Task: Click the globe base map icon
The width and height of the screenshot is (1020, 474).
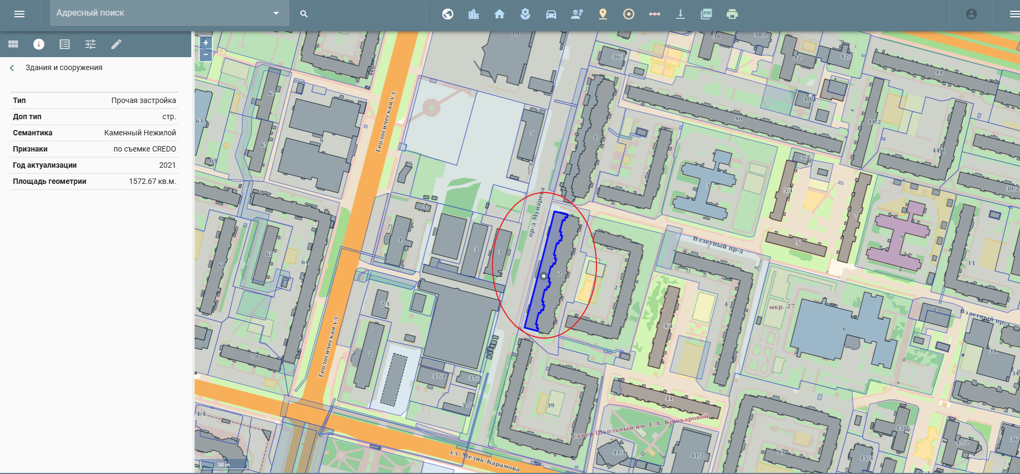Action: click(448, 14)
